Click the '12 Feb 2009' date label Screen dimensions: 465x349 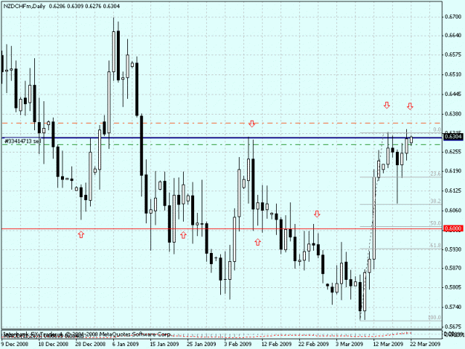pos(276,344)
